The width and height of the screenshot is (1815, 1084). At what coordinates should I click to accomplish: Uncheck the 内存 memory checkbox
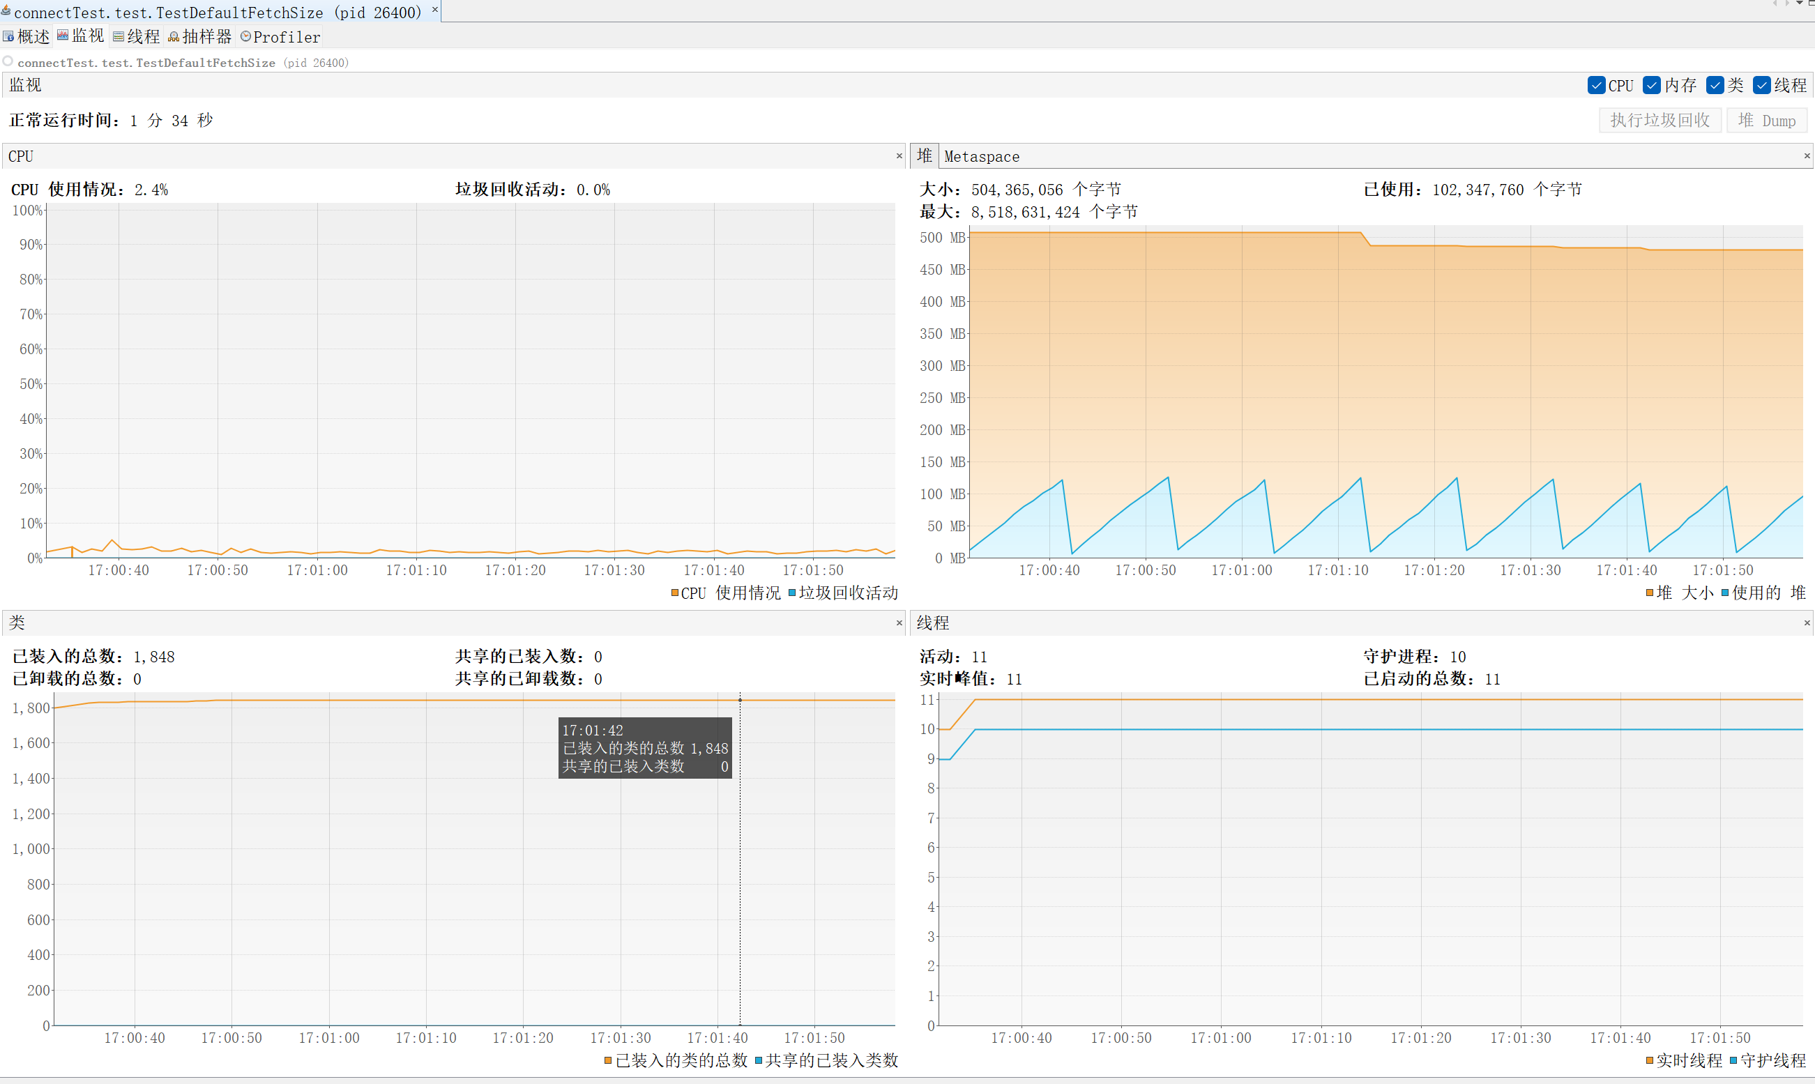(1651, 86)
